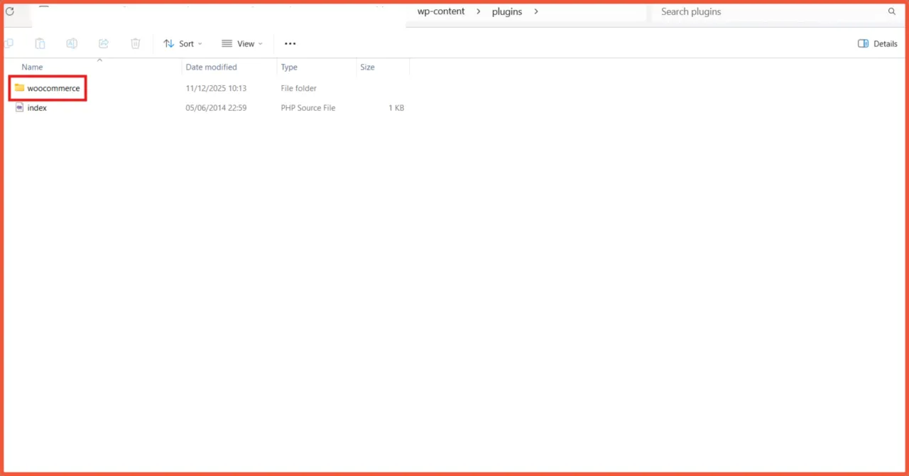The image size is (909, 476).
Task: Select the index PHP file icon
Action: 19,107
